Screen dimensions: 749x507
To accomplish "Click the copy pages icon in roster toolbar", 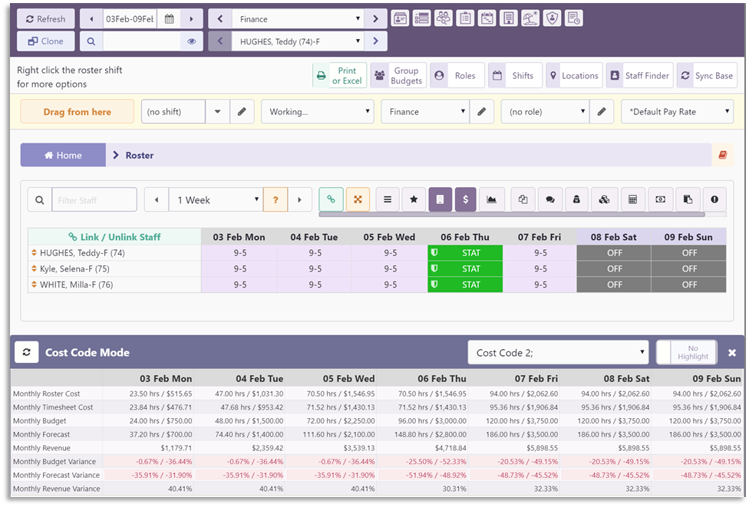I will coord(523,199).
